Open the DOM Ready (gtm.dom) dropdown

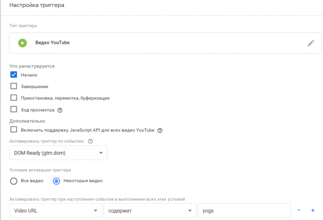click(59, 153)
